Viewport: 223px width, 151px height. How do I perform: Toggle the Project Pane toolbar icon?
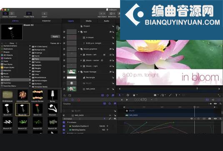click(x=29, y=14)
